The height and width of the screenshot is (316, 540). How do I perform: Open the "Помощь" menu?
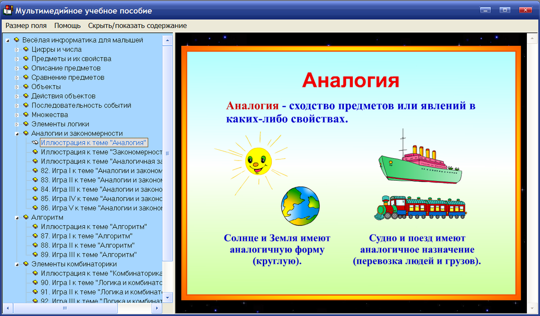tap(67, 26)
